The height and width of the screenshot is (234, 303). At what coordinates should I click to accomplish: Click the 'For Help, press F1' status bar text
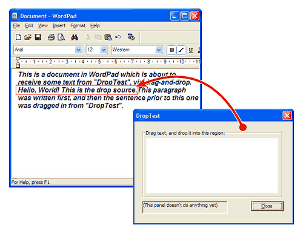click(x=30, y=182)
